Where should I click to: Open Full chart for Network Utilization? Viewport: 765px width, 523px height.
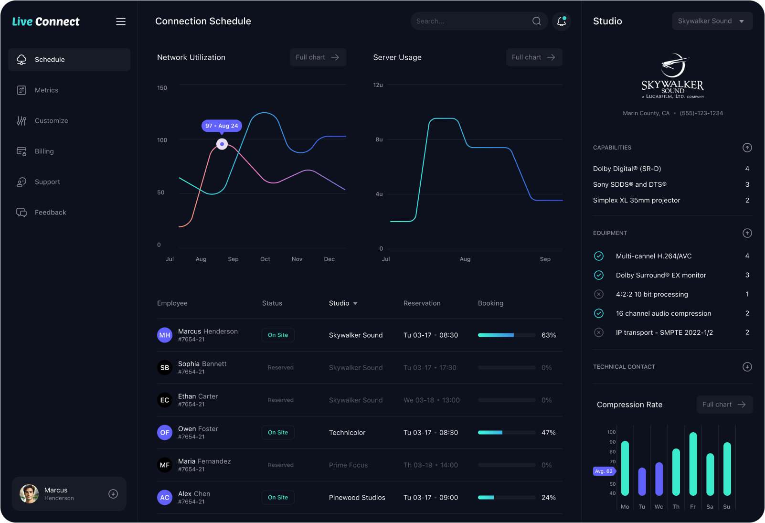[x=318, y=57]
